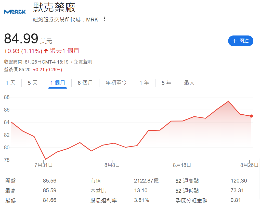This screenshot has width=260, height=205.
Task: Click the ticker text MRK
Action: (92, 20)
